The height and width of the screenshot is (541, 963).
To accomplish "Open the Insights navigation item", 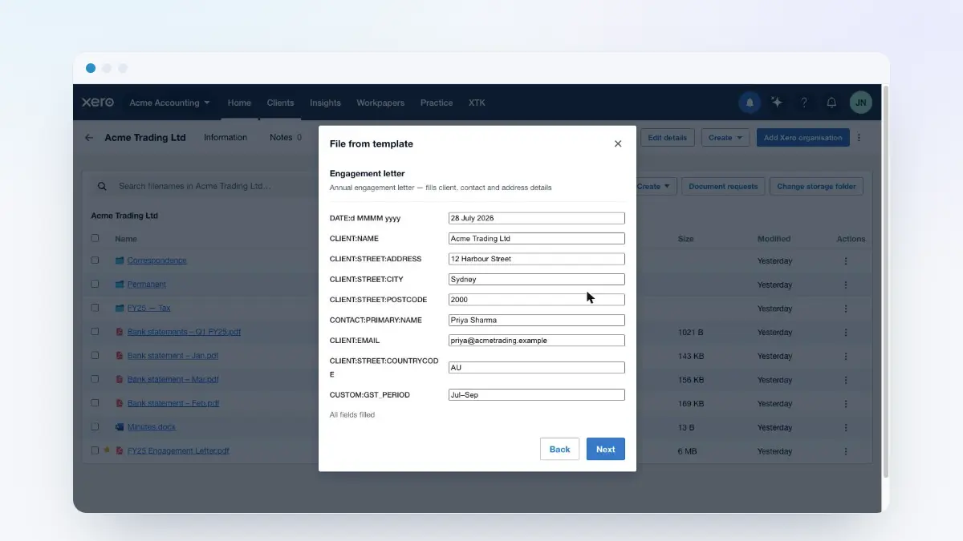I will (325, 103).
